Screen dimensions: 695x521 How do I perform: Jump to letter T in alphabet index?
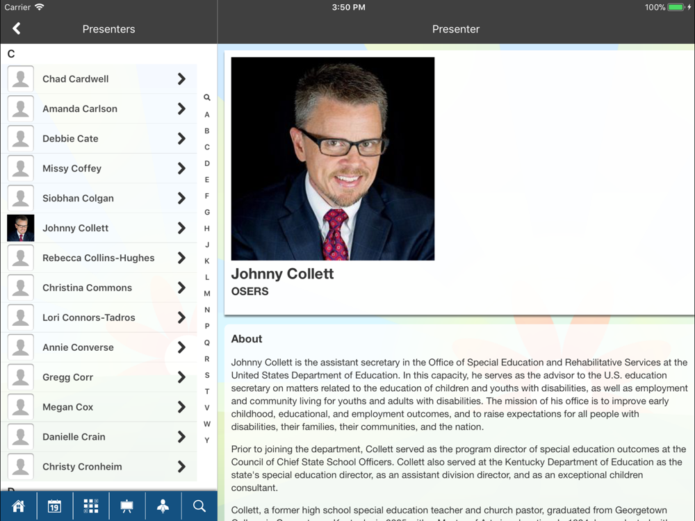[207, 392]
